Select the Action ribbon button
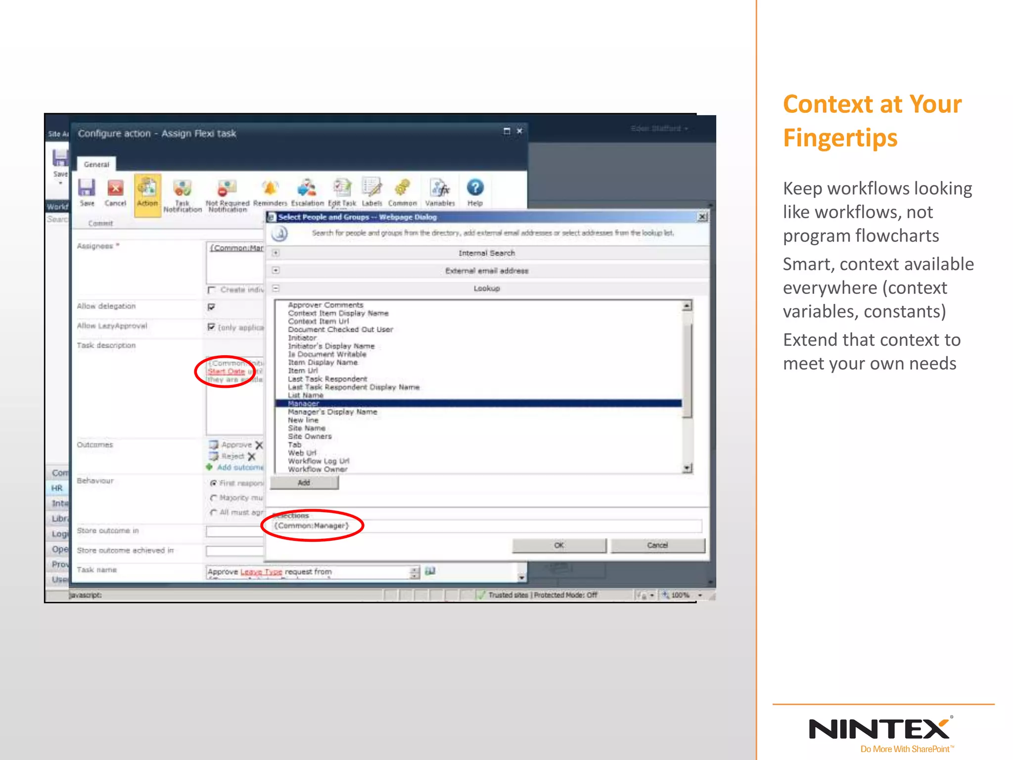Viewport: 1013px width, 760px height. 147,195
